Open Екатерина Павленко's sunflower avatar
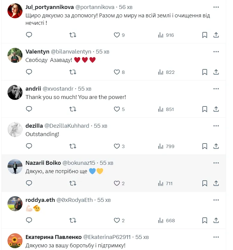The height and width of the screenshot is (250, 233). tap(15, 241)
